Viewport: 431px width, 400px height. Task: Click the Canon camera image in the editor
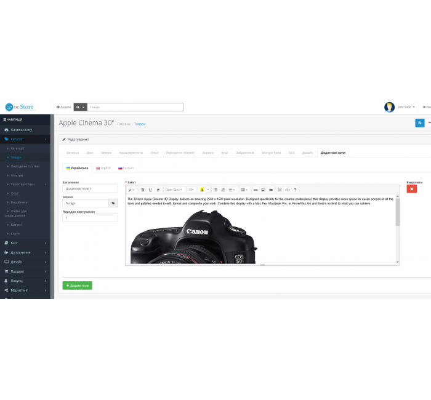click(194, 237)
